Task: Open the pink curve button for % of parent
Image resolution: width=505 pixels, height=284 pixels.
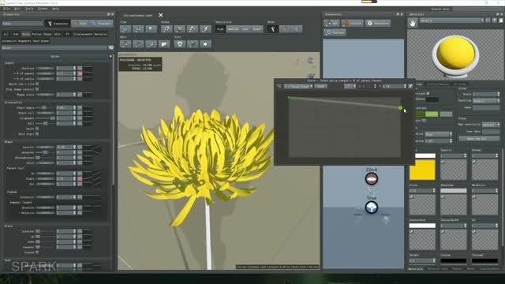Action: point(80,73)
